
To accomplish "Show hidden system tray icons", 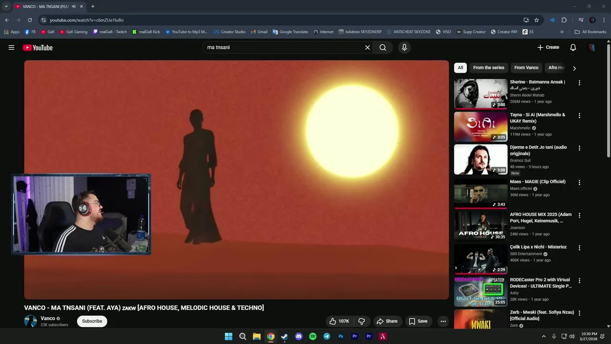I will (x=543, y=336).
